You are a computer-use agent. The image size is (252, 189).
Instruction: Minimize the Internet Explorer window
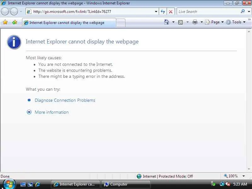228,3
